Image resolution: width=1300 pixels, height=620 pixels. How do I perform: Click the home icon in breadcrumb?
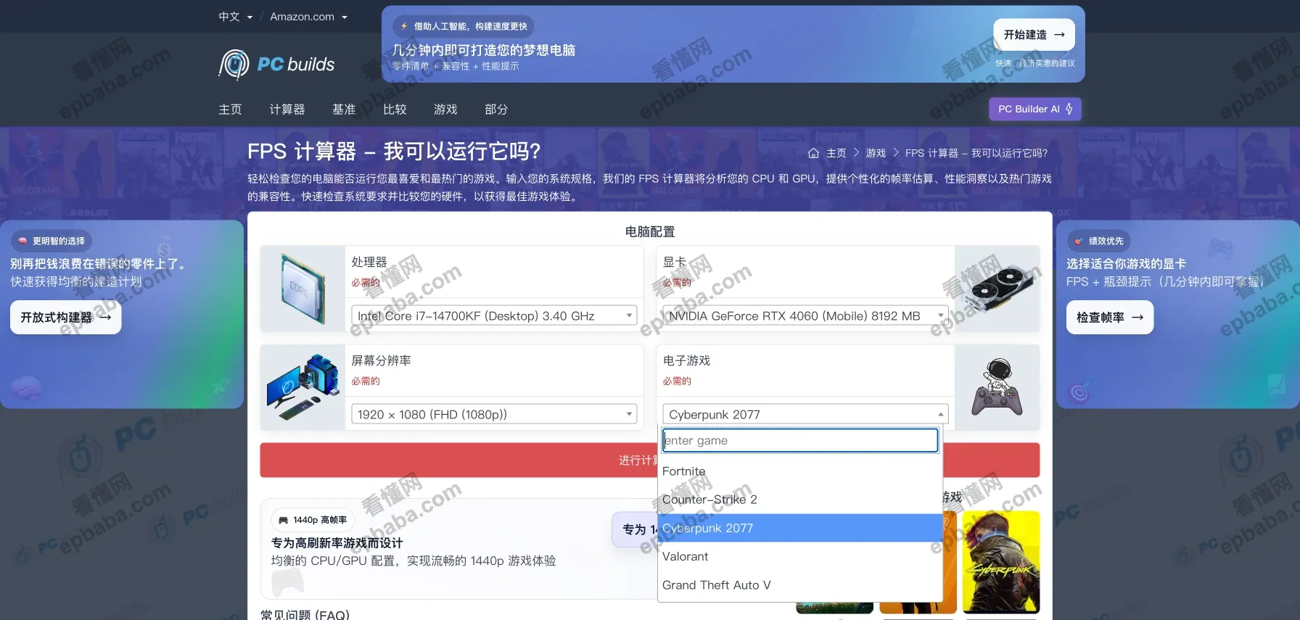pyautogui.click(x=813, y=153)
